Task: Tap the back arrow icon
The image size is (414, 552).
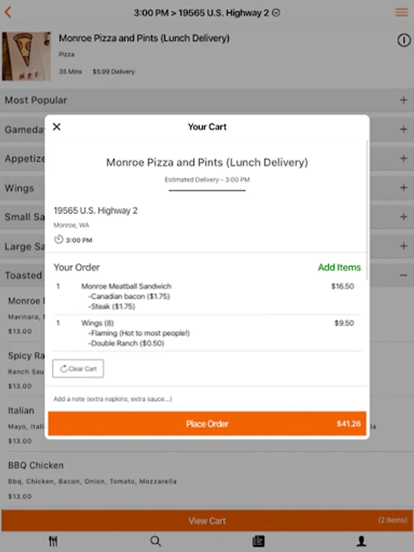Action: pyautogui.click(x=9, y=12)
